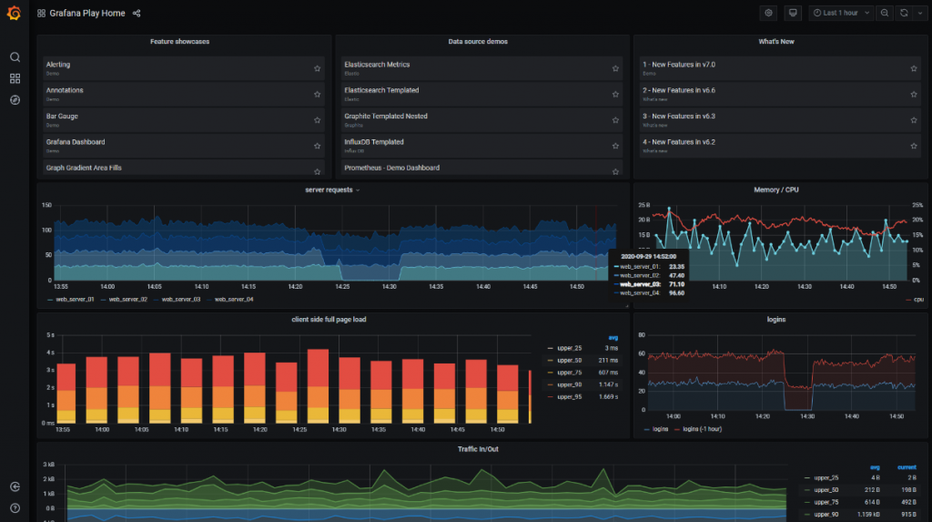Click the Grafana logo in the sidebar
Viewport: 932px width, 522px height.
pyautogui.click(x=15, y=14)
